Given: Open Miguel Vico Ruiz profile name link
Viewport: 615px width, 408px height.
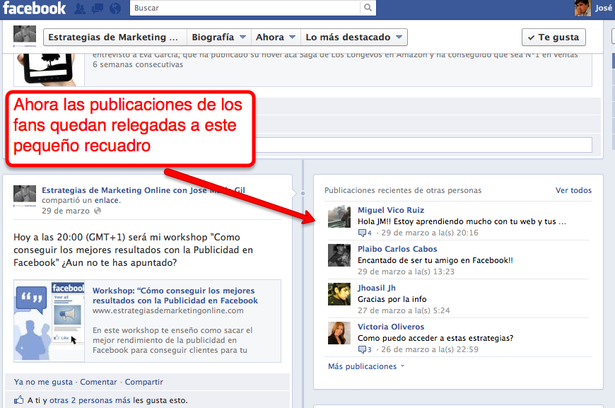Looking at the screenshot, I should [x=391, y=210].
